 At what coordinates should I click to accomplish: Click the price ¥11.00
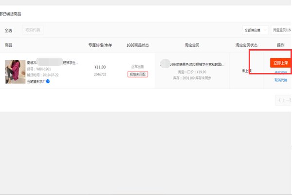click(x=100, y=67)
